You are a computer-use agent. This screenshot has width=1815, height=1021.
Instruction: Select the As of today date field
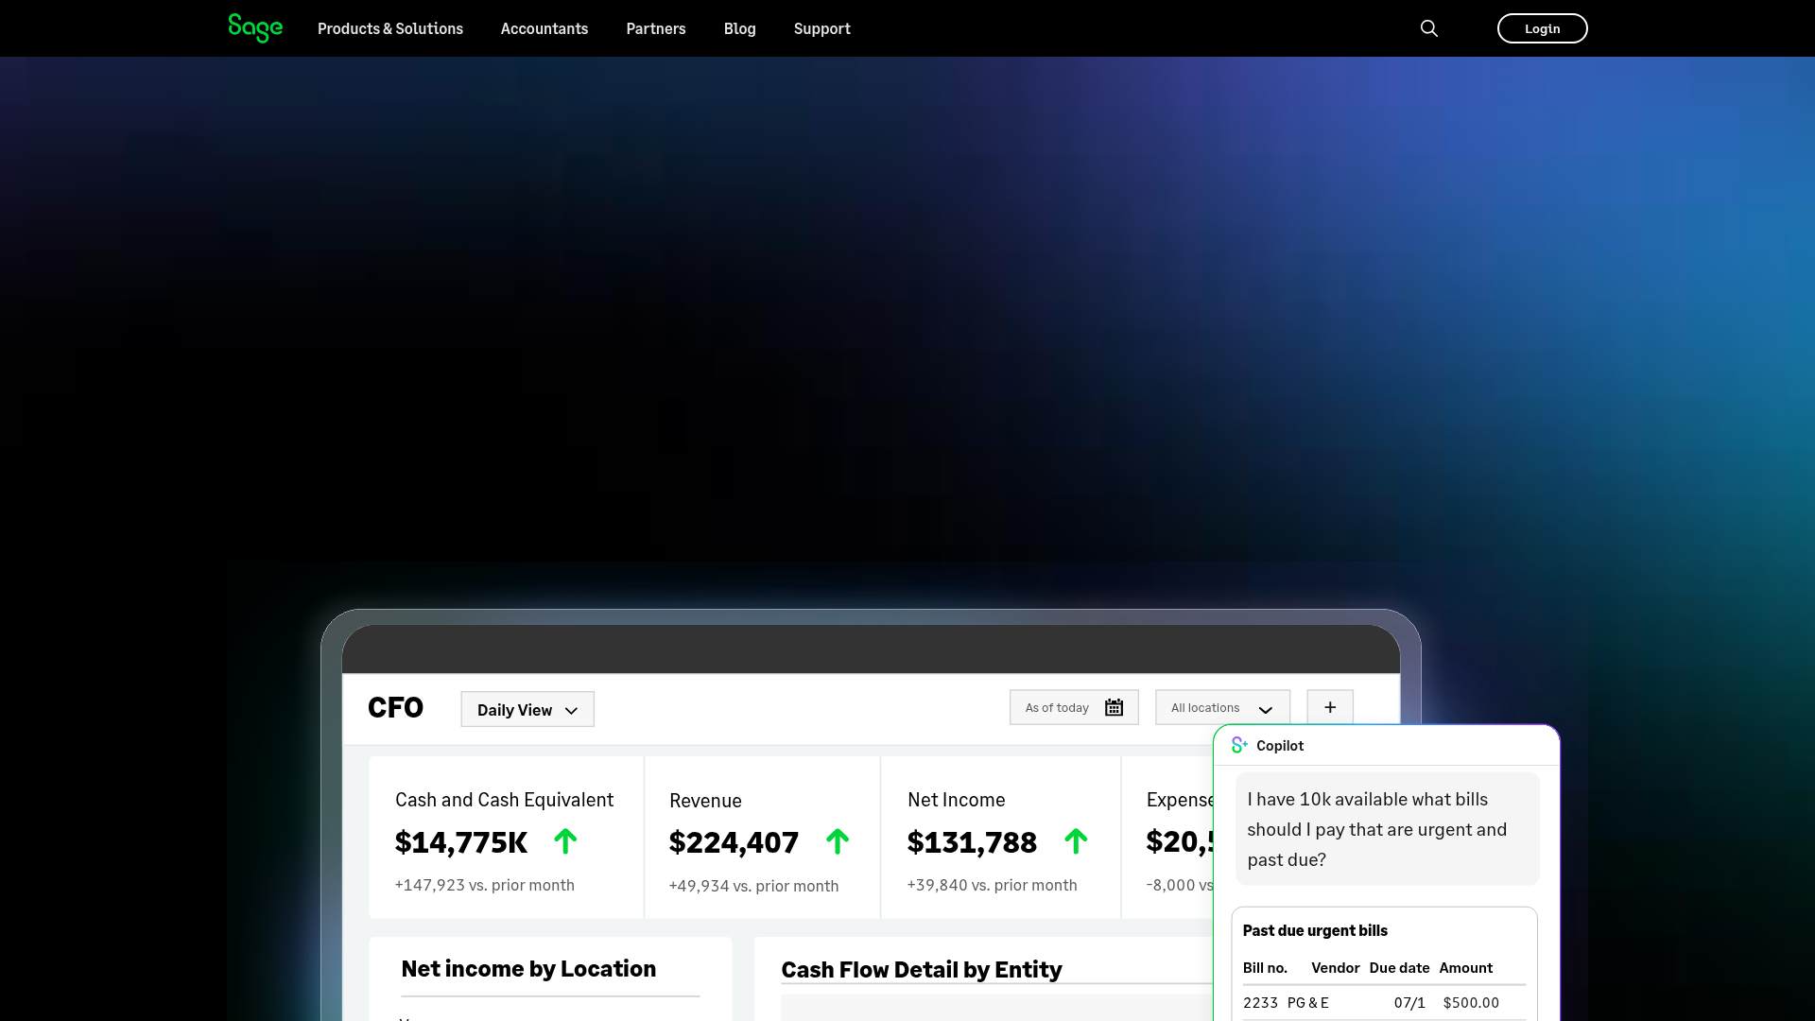1055,707
